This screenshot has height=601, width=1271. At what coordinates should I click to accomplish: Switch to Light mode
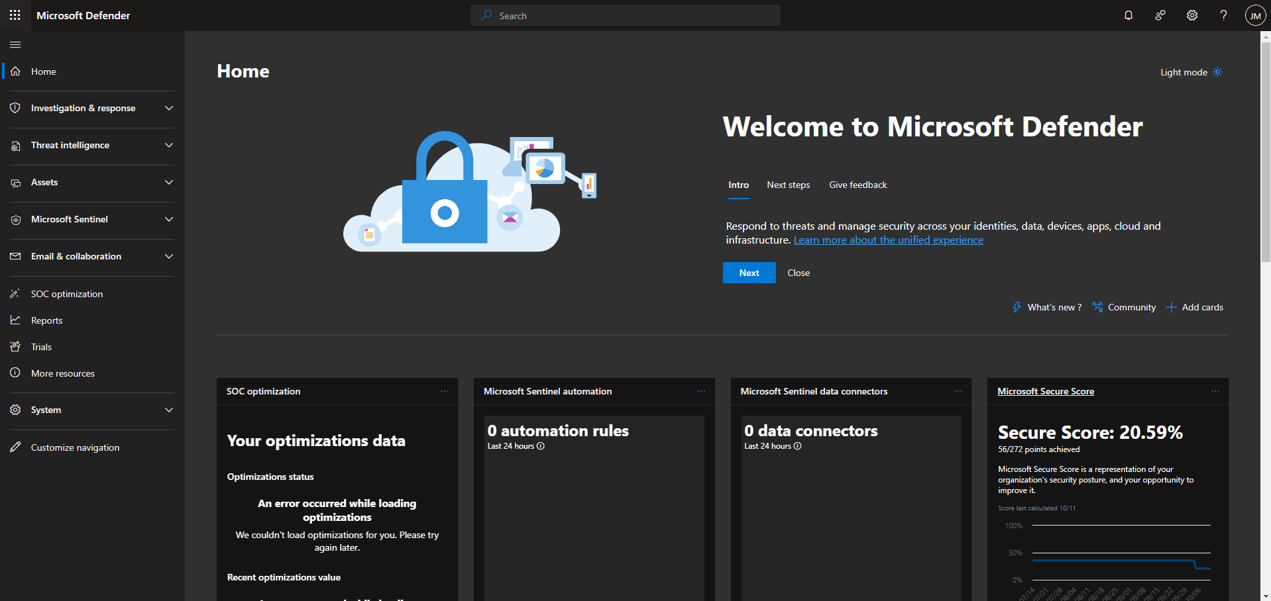(x=1191, y=72)
